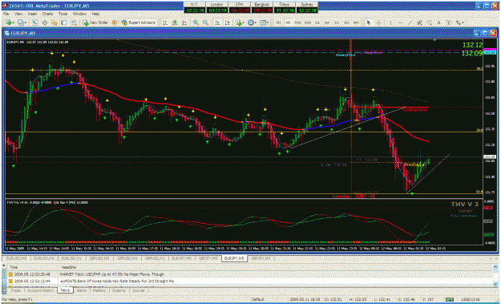
Task: Select the M5 timeframe button
Action: click(289, 22)
